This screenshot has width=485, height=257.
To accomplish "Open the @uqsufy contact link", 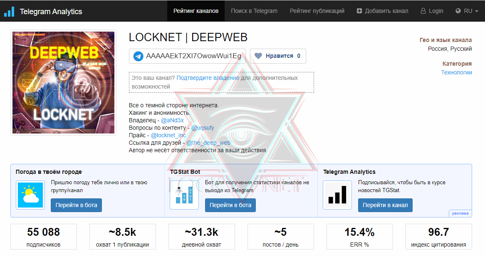I will (x=203, y=128).
